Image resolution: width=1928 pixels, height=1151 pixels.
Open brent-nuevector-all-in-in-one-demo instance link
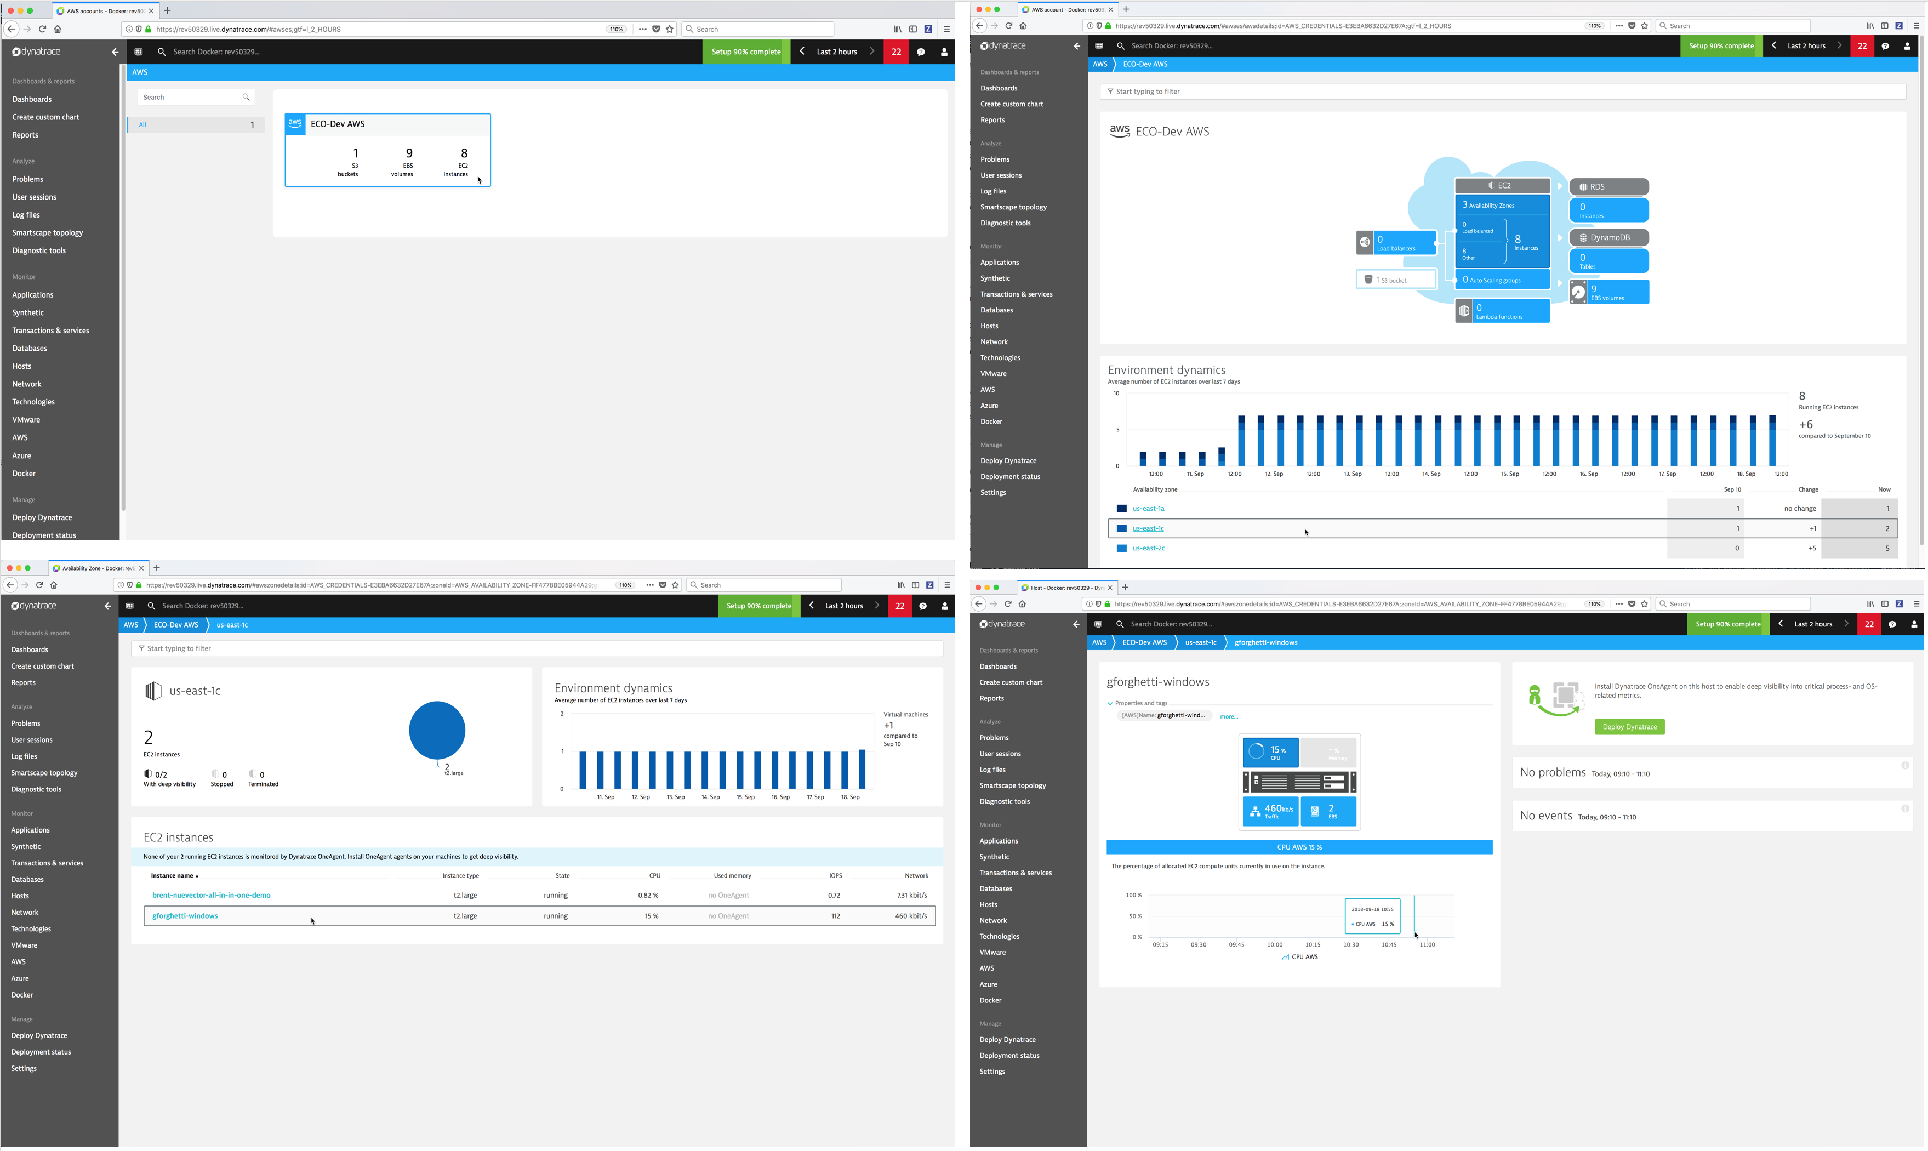(x=211, y=896)
